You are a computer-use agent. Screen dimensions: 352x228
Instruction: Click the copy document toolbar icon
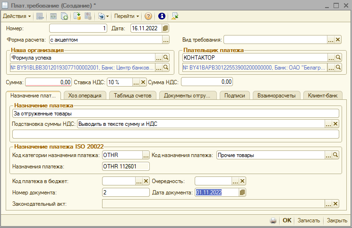tap(64, 16)
